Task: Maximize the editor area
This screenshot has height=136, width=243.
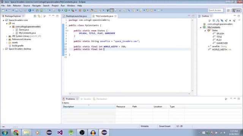Action: tap(193, 16)
